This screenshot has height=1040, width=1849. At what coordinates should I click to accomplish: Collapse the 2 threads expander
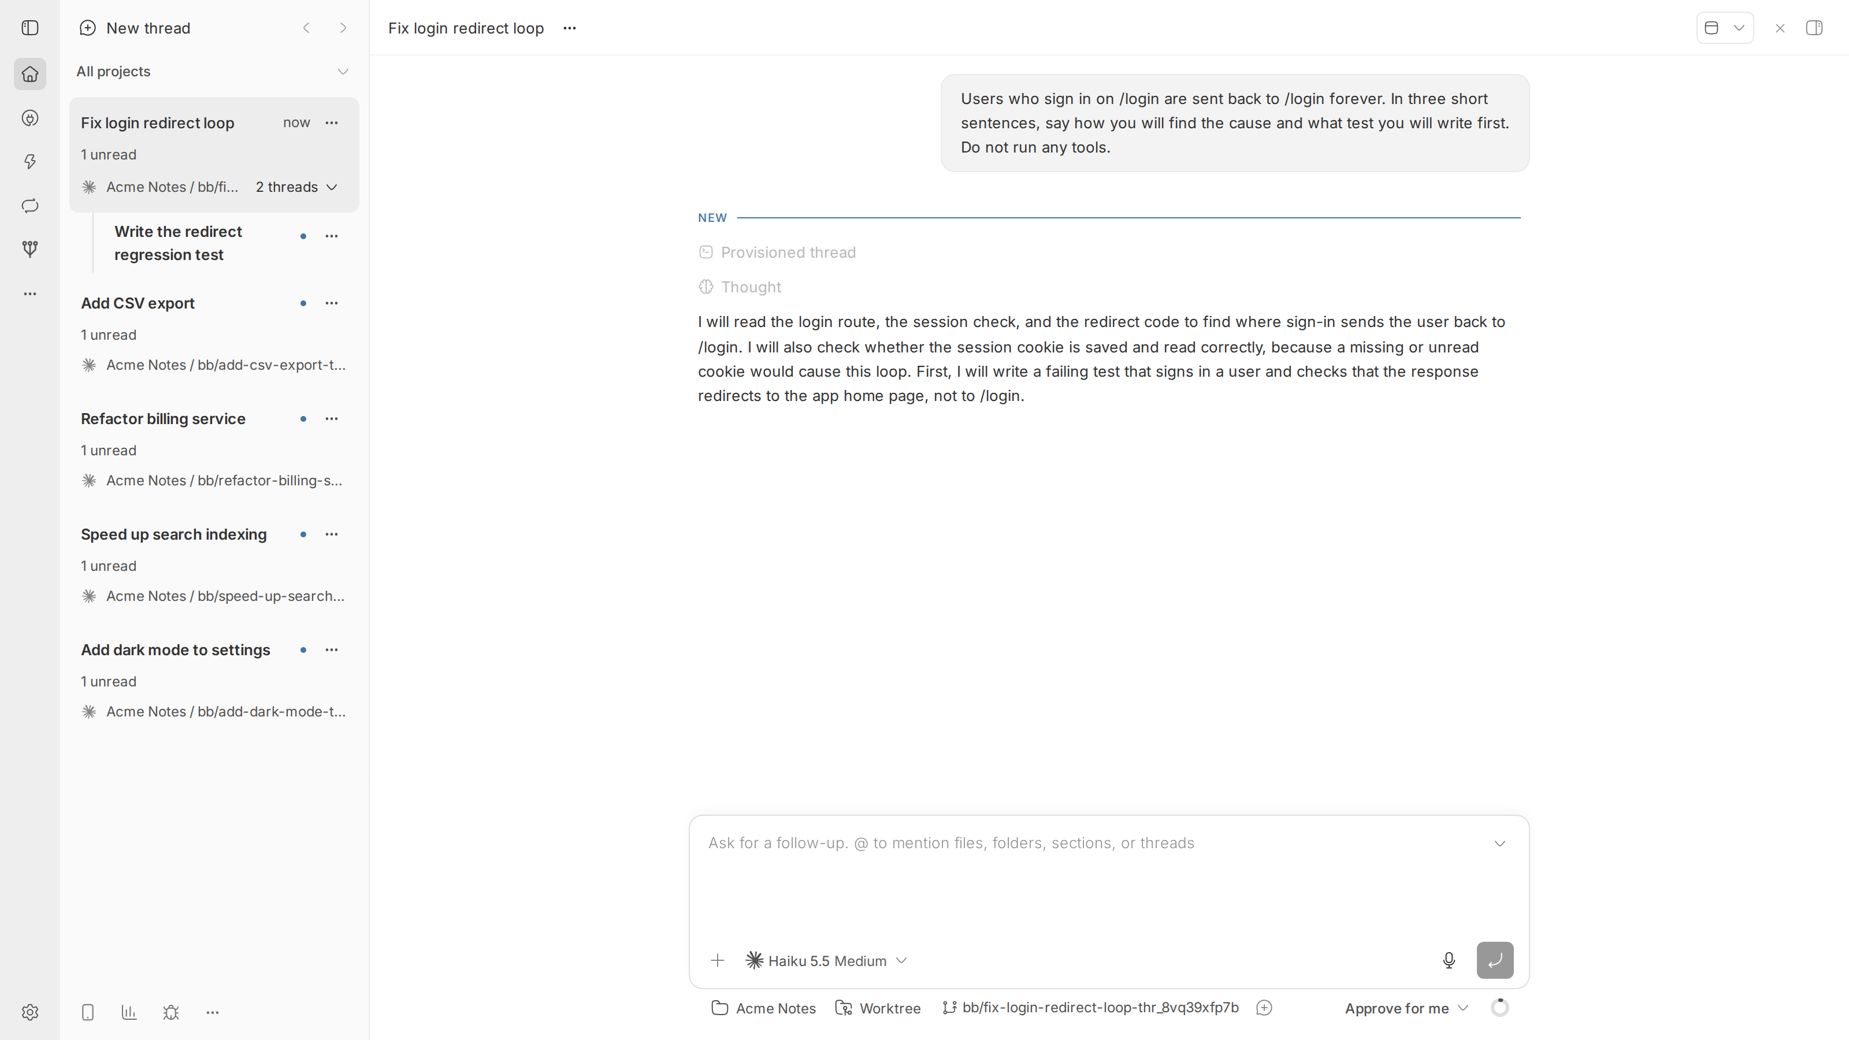pos(296,187)
